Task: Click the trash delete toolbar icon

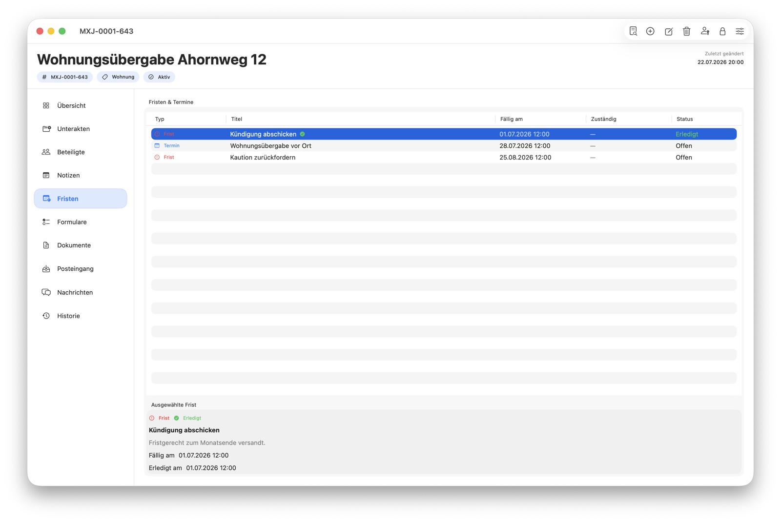Action: (x=686, y=31)
